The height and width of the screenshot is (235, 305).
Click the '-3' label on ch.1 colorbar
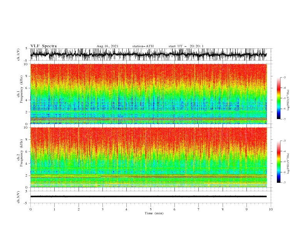[x=284, y=77]
